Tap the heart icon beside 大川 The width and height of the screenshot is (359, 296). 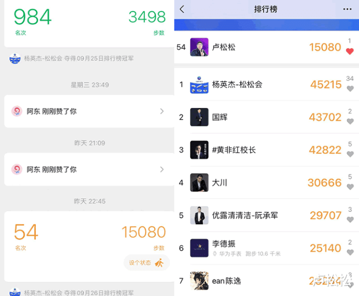350,187
